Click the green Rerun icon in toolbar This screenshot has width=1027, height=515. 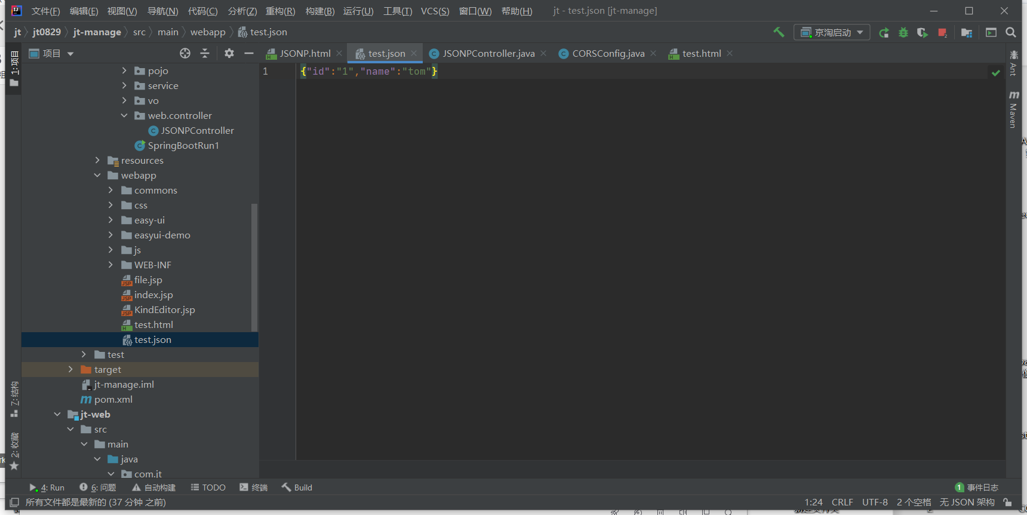[884, 33]
